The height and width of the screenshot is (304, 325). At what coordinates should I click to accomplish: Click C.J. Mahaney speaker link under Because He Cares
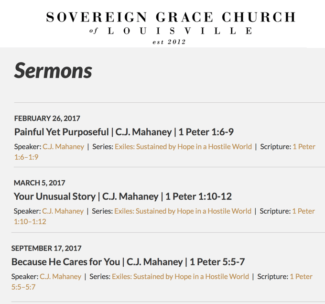[61, 276]
